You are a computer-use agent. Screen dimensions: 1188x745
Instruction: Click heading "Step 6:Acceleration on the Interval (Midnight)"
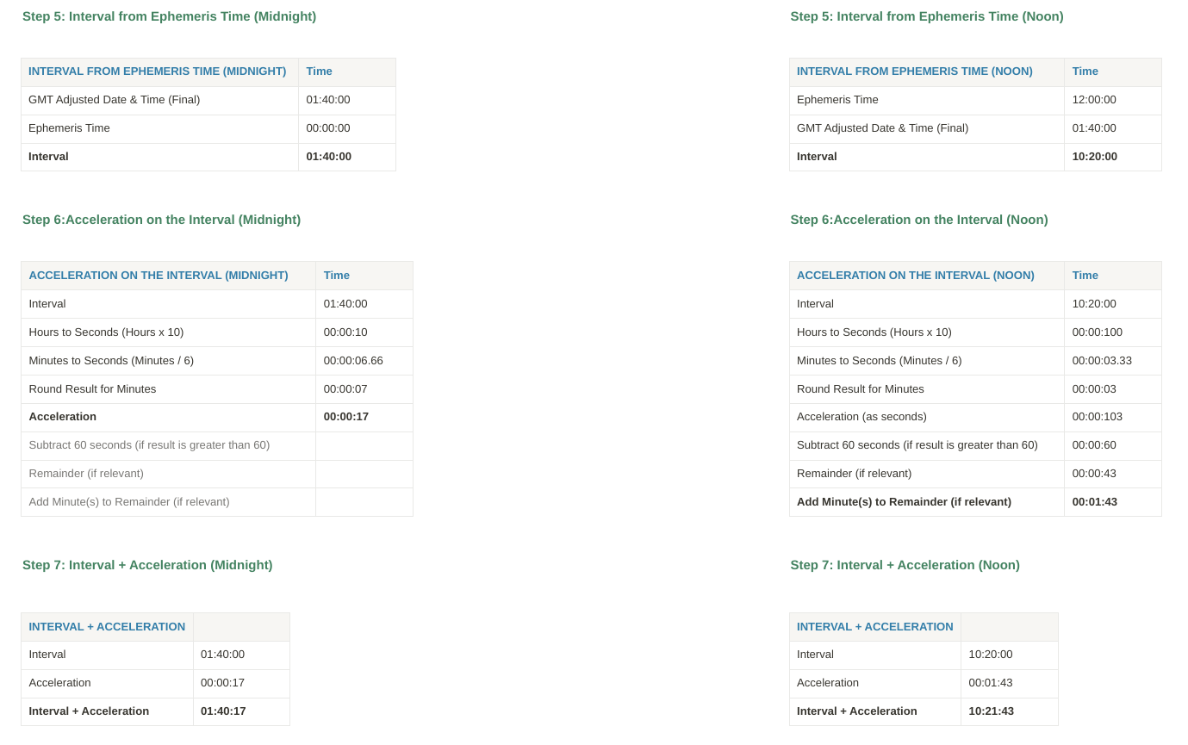tap(161, 220)
